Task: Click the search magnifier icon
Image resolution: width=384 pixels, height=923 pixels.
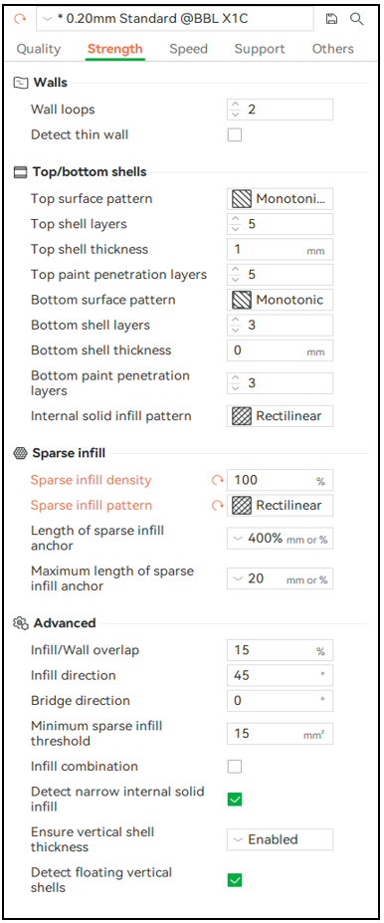Action: (357, 19)
